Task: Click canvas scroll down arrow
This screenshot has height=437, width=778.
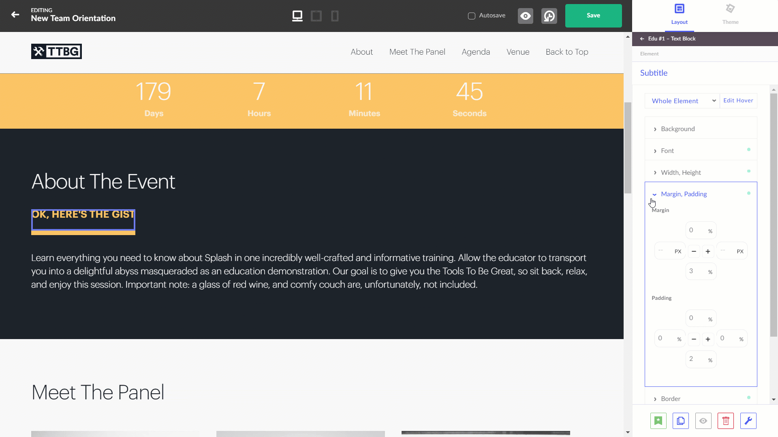Action: point(628,432)
